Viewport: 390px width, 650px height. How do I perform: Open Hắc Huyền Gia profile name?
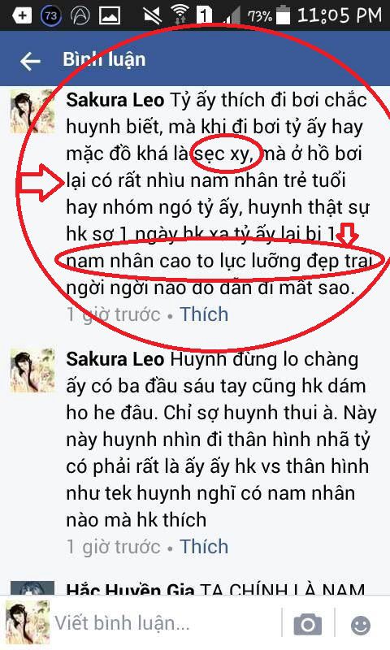tap(130, 590)
